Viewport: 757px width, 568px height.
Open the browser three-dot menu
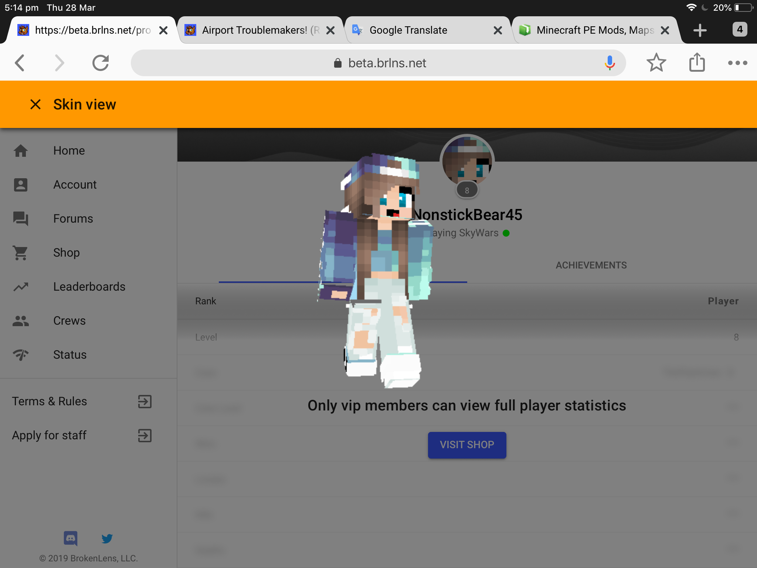point(737,63)
